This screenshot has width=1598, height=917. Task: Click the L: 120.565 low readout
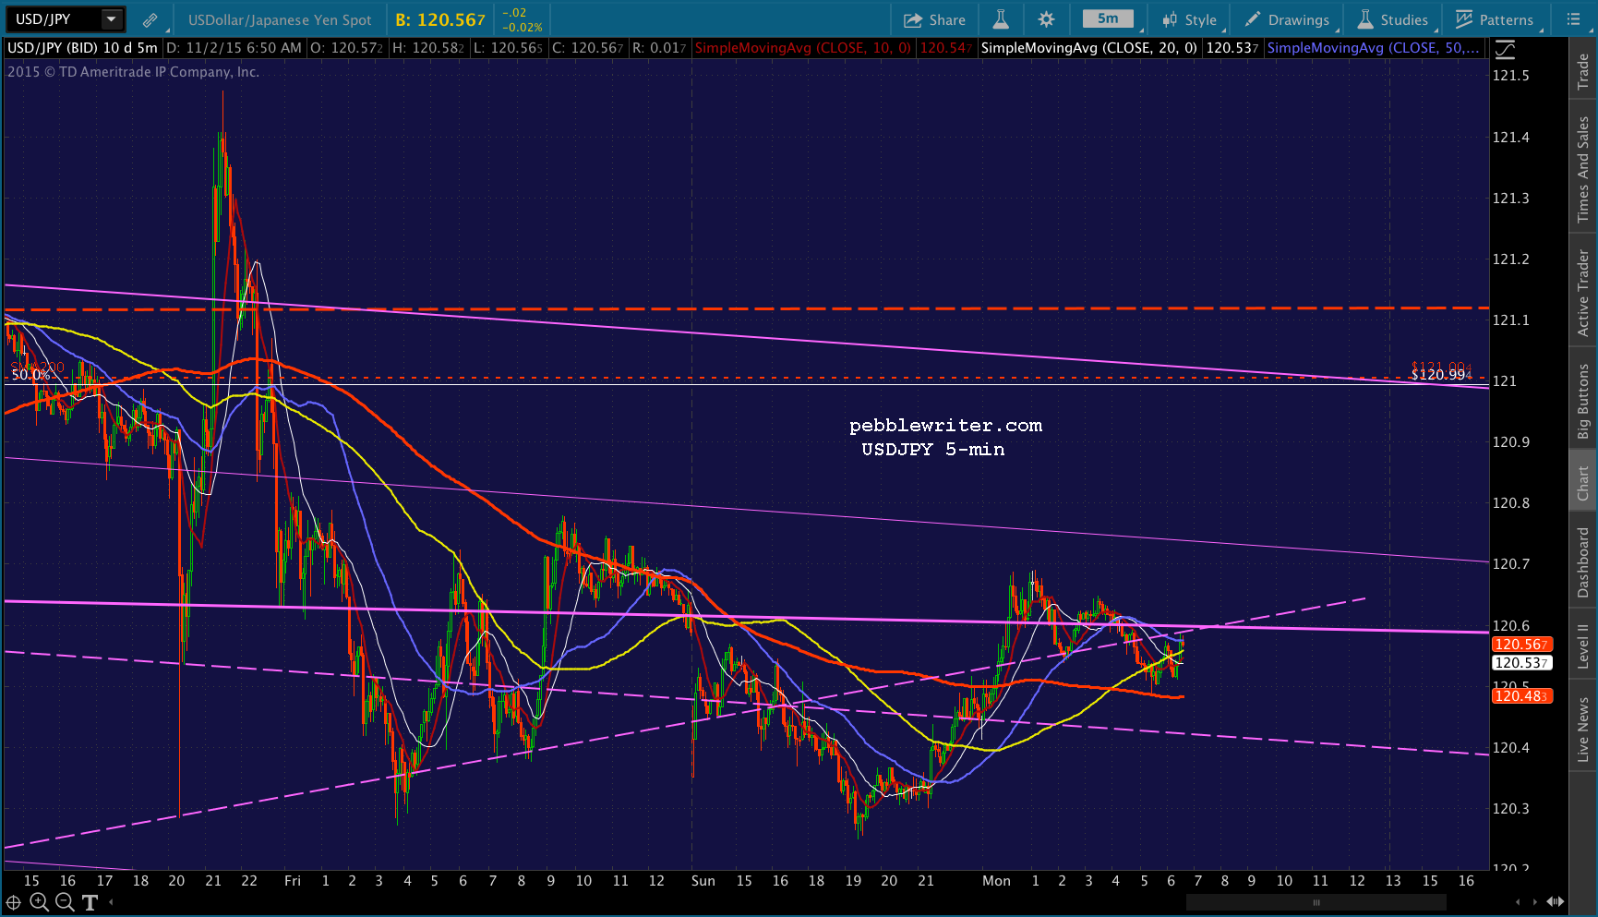[x=508, y=48]
